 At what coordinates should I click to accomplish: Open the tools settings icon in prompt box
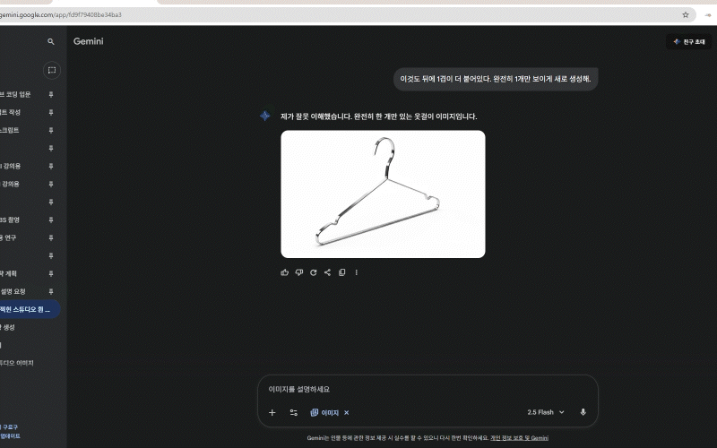293,412
